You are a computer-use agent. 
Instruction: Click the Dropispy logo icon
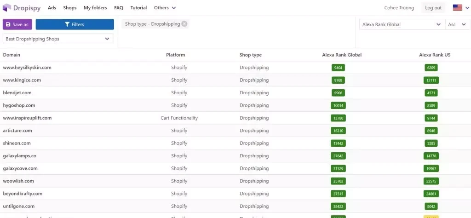point(6,7)
